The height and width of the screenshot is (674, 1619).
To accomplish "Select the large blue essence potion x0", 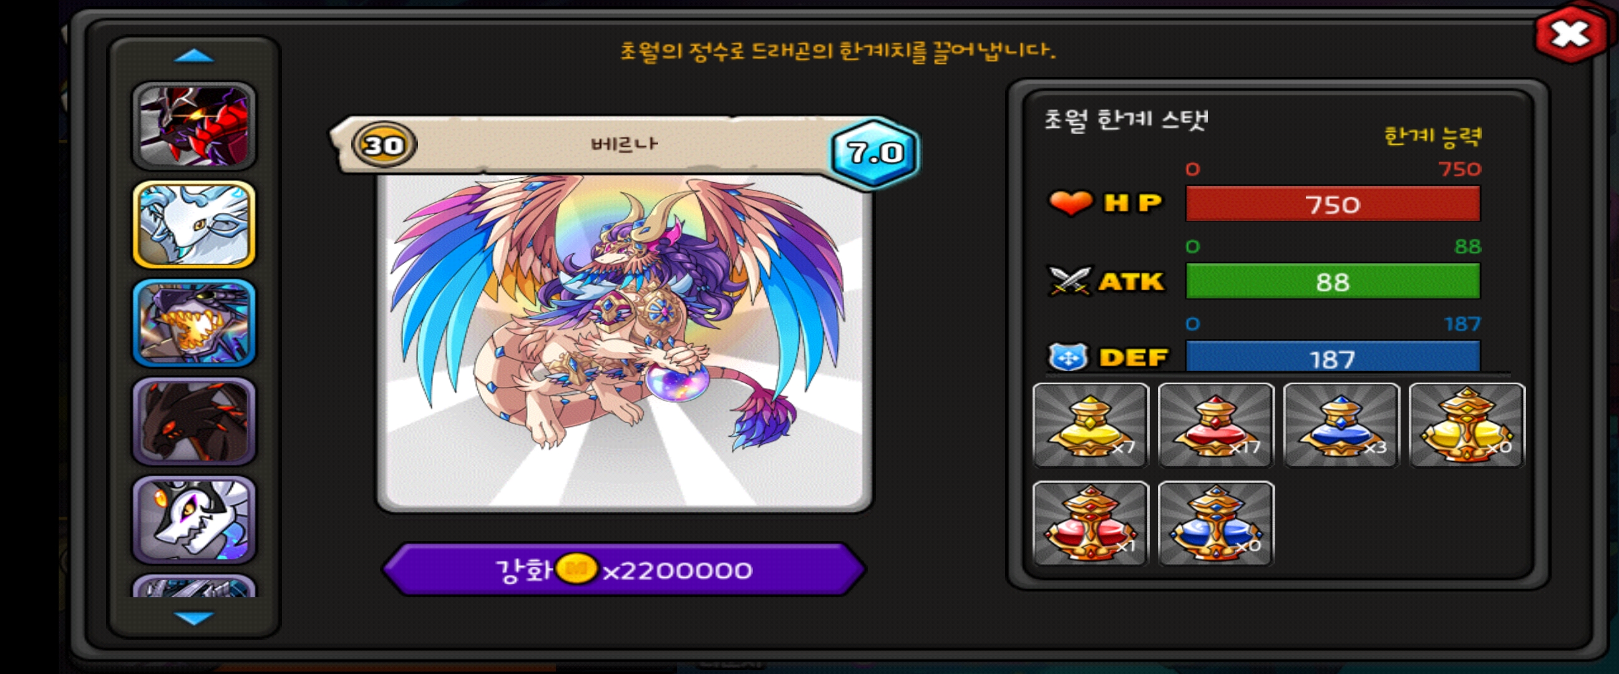I will click(x=1216, y=523).
